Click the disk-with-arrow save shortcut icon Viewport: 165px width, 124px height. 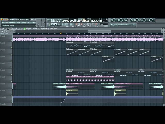click(x=135, y=20)
